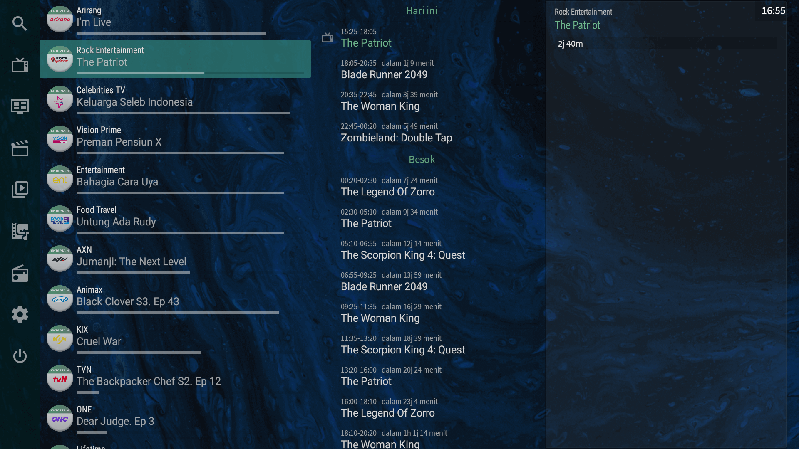Open The Patriot 15:25-18:05 schedule entry

tap(422, 37)
